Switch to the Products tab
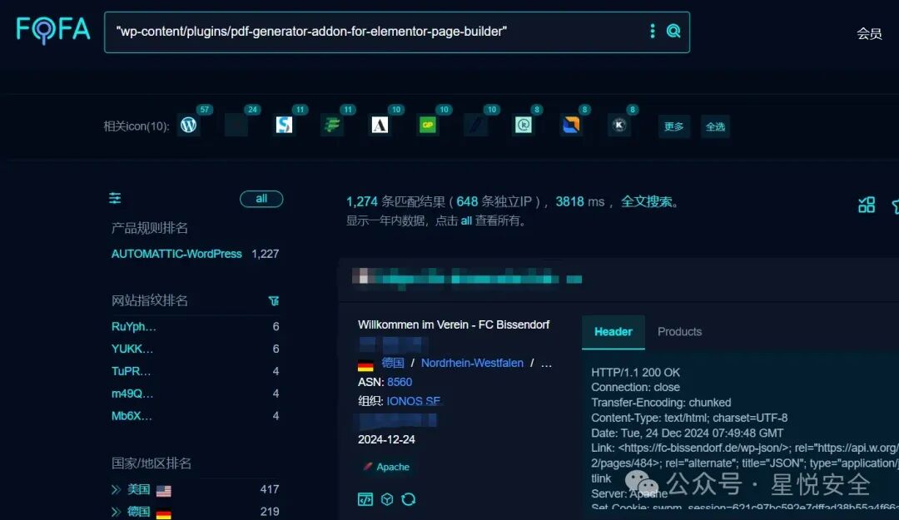The height and width of the screenshot is (520, 899). 679,332
